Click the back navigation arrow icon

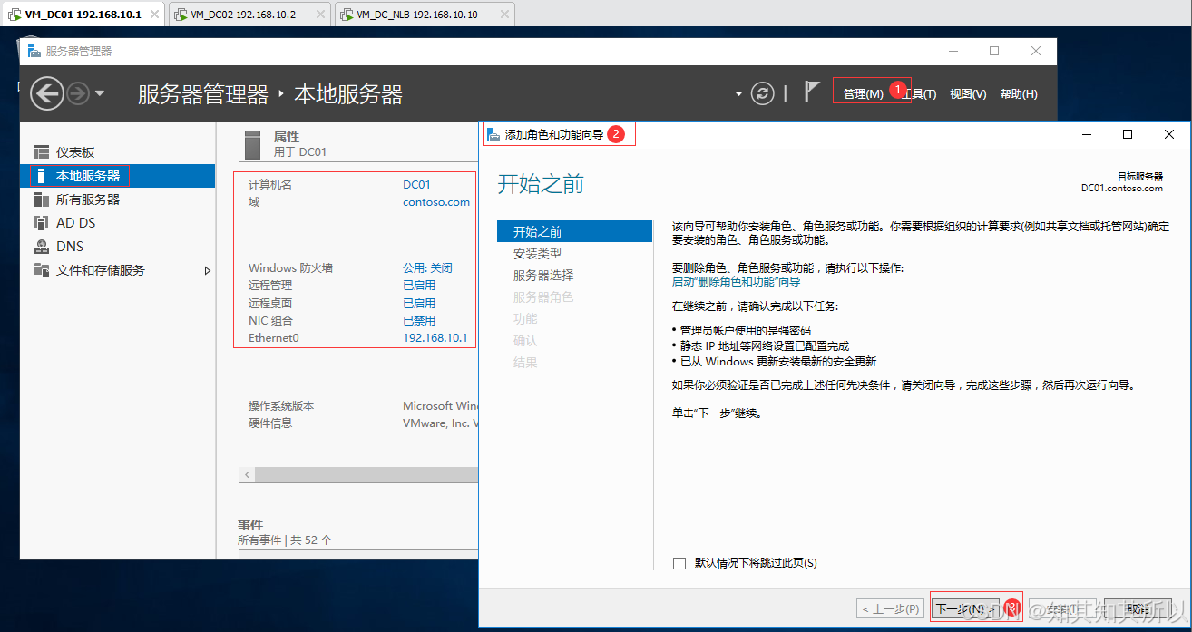pyautogui.click(x=47, y=93)
